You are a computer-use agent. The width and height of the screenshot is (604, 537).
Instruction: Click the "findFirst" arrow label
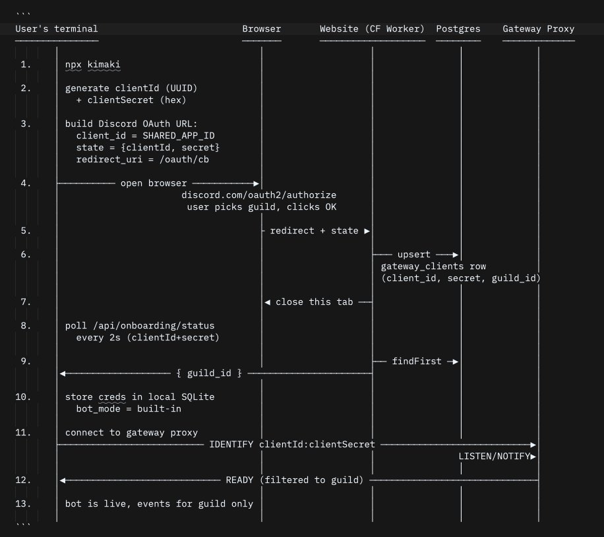pyautogui.click(x=417, y=362)
